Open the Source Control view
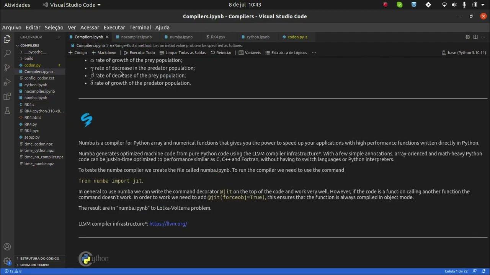This screenshot has height=275, width=490. (7, 68)
